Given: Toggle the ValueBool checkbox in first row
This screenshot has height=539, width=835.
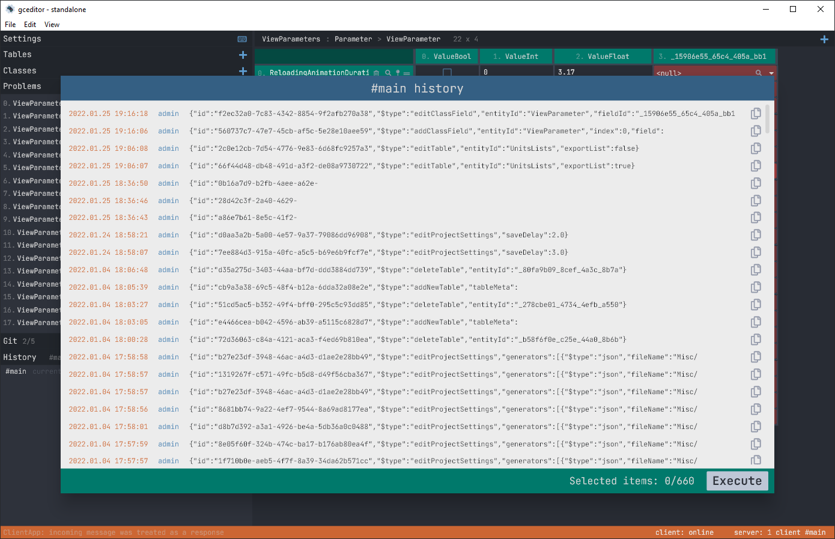Looking at the screenshot, I should point(447,73).
